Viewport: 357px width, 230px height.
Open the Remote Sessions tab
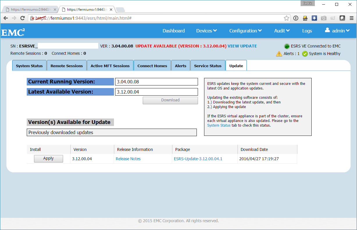(67, 66)
